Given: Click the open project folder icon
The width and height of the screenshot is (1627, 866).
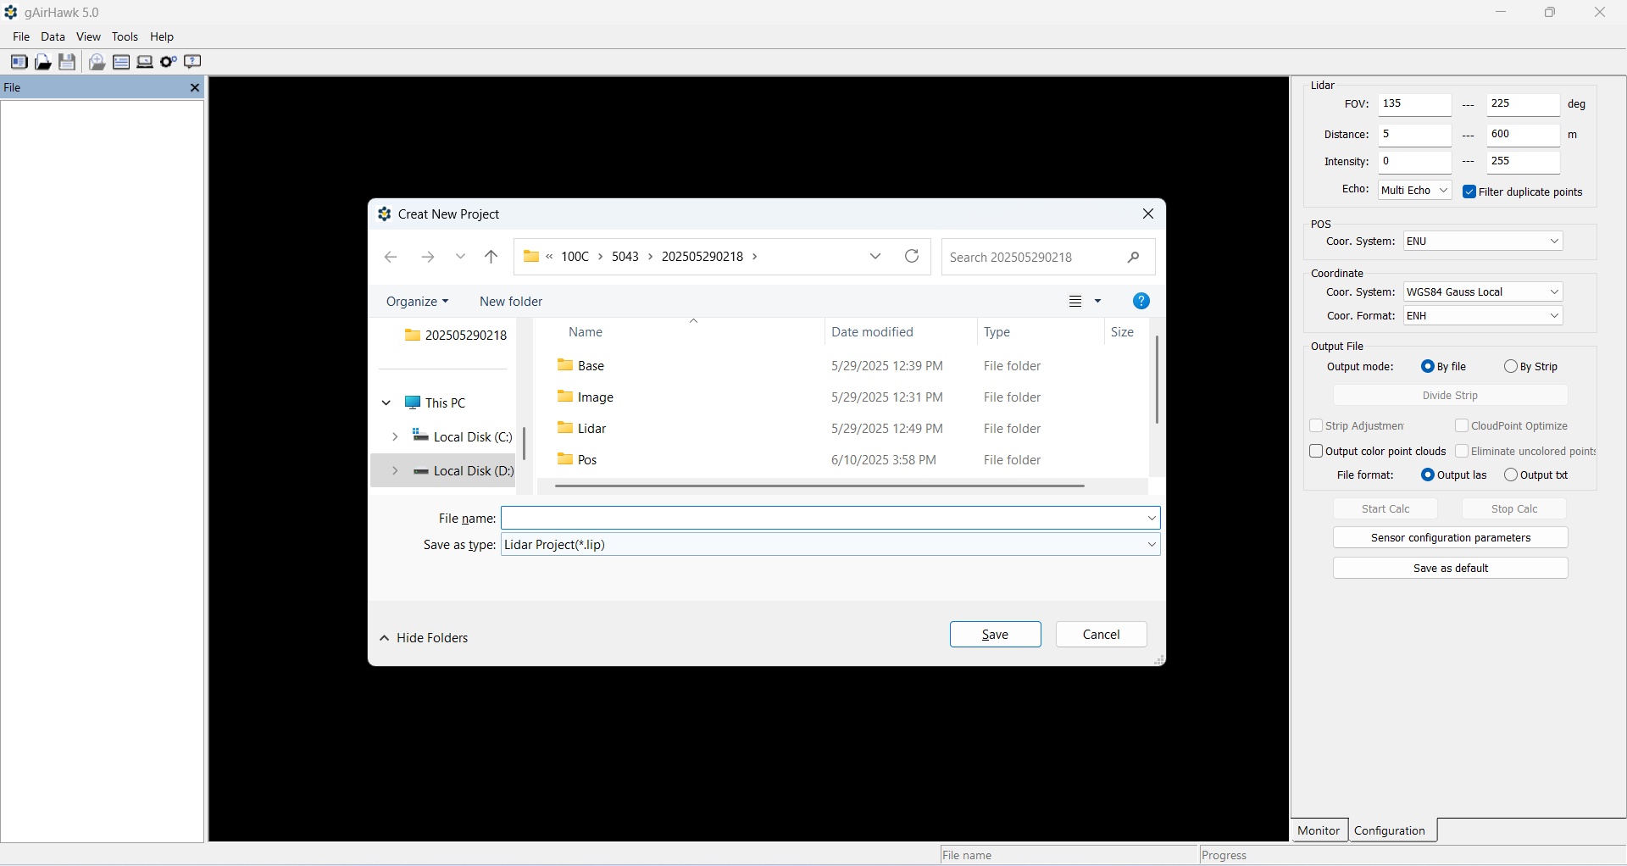Looking at the screenshot, I should (42, 62).
